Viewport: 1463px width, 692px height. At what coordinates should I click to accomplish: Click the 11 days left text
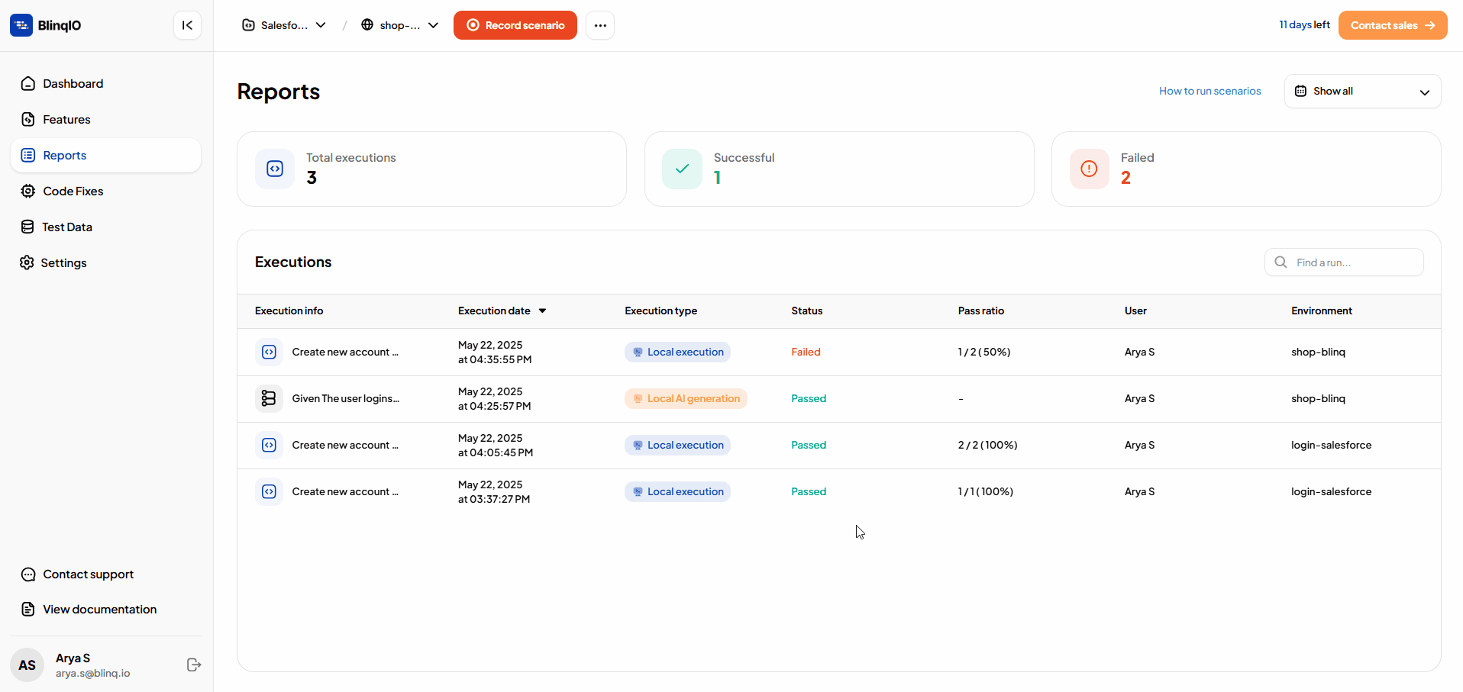coord(1304,25)
